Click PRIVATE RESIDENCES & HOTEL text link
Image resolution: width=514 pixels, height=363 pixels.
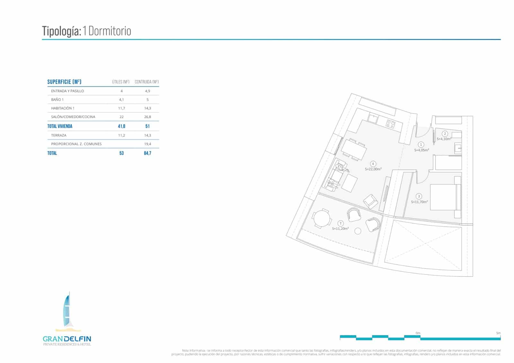pyautogui.click(x=67, y=343)
